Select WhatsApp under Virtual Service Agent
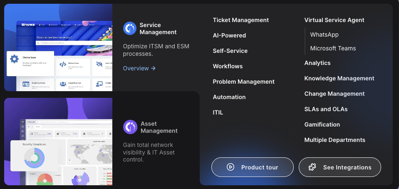 pos(324,35)
